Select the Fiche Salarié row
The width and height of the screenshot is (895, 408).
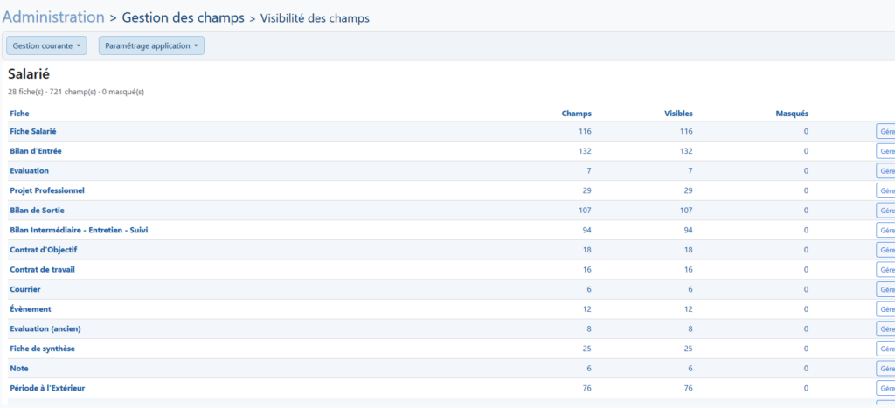[x=452, y=131]
